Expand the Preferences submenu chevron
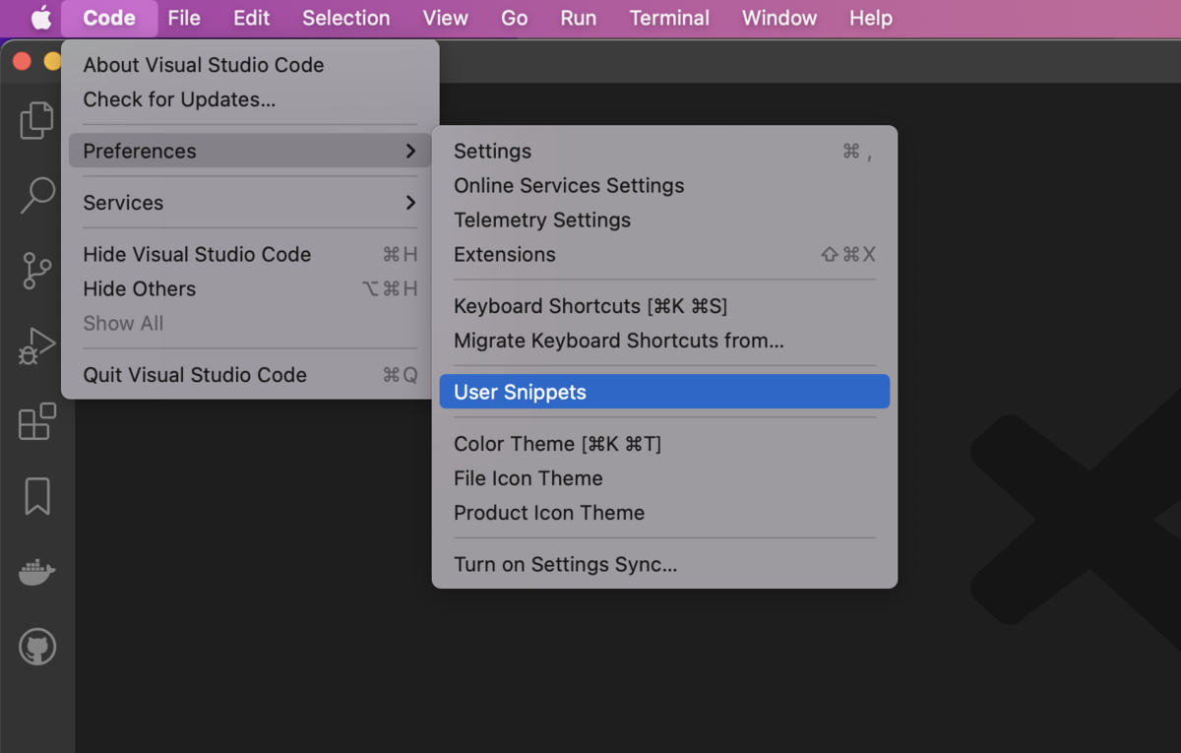Screen dimensions: 1181x753 (x=410, y=151)
